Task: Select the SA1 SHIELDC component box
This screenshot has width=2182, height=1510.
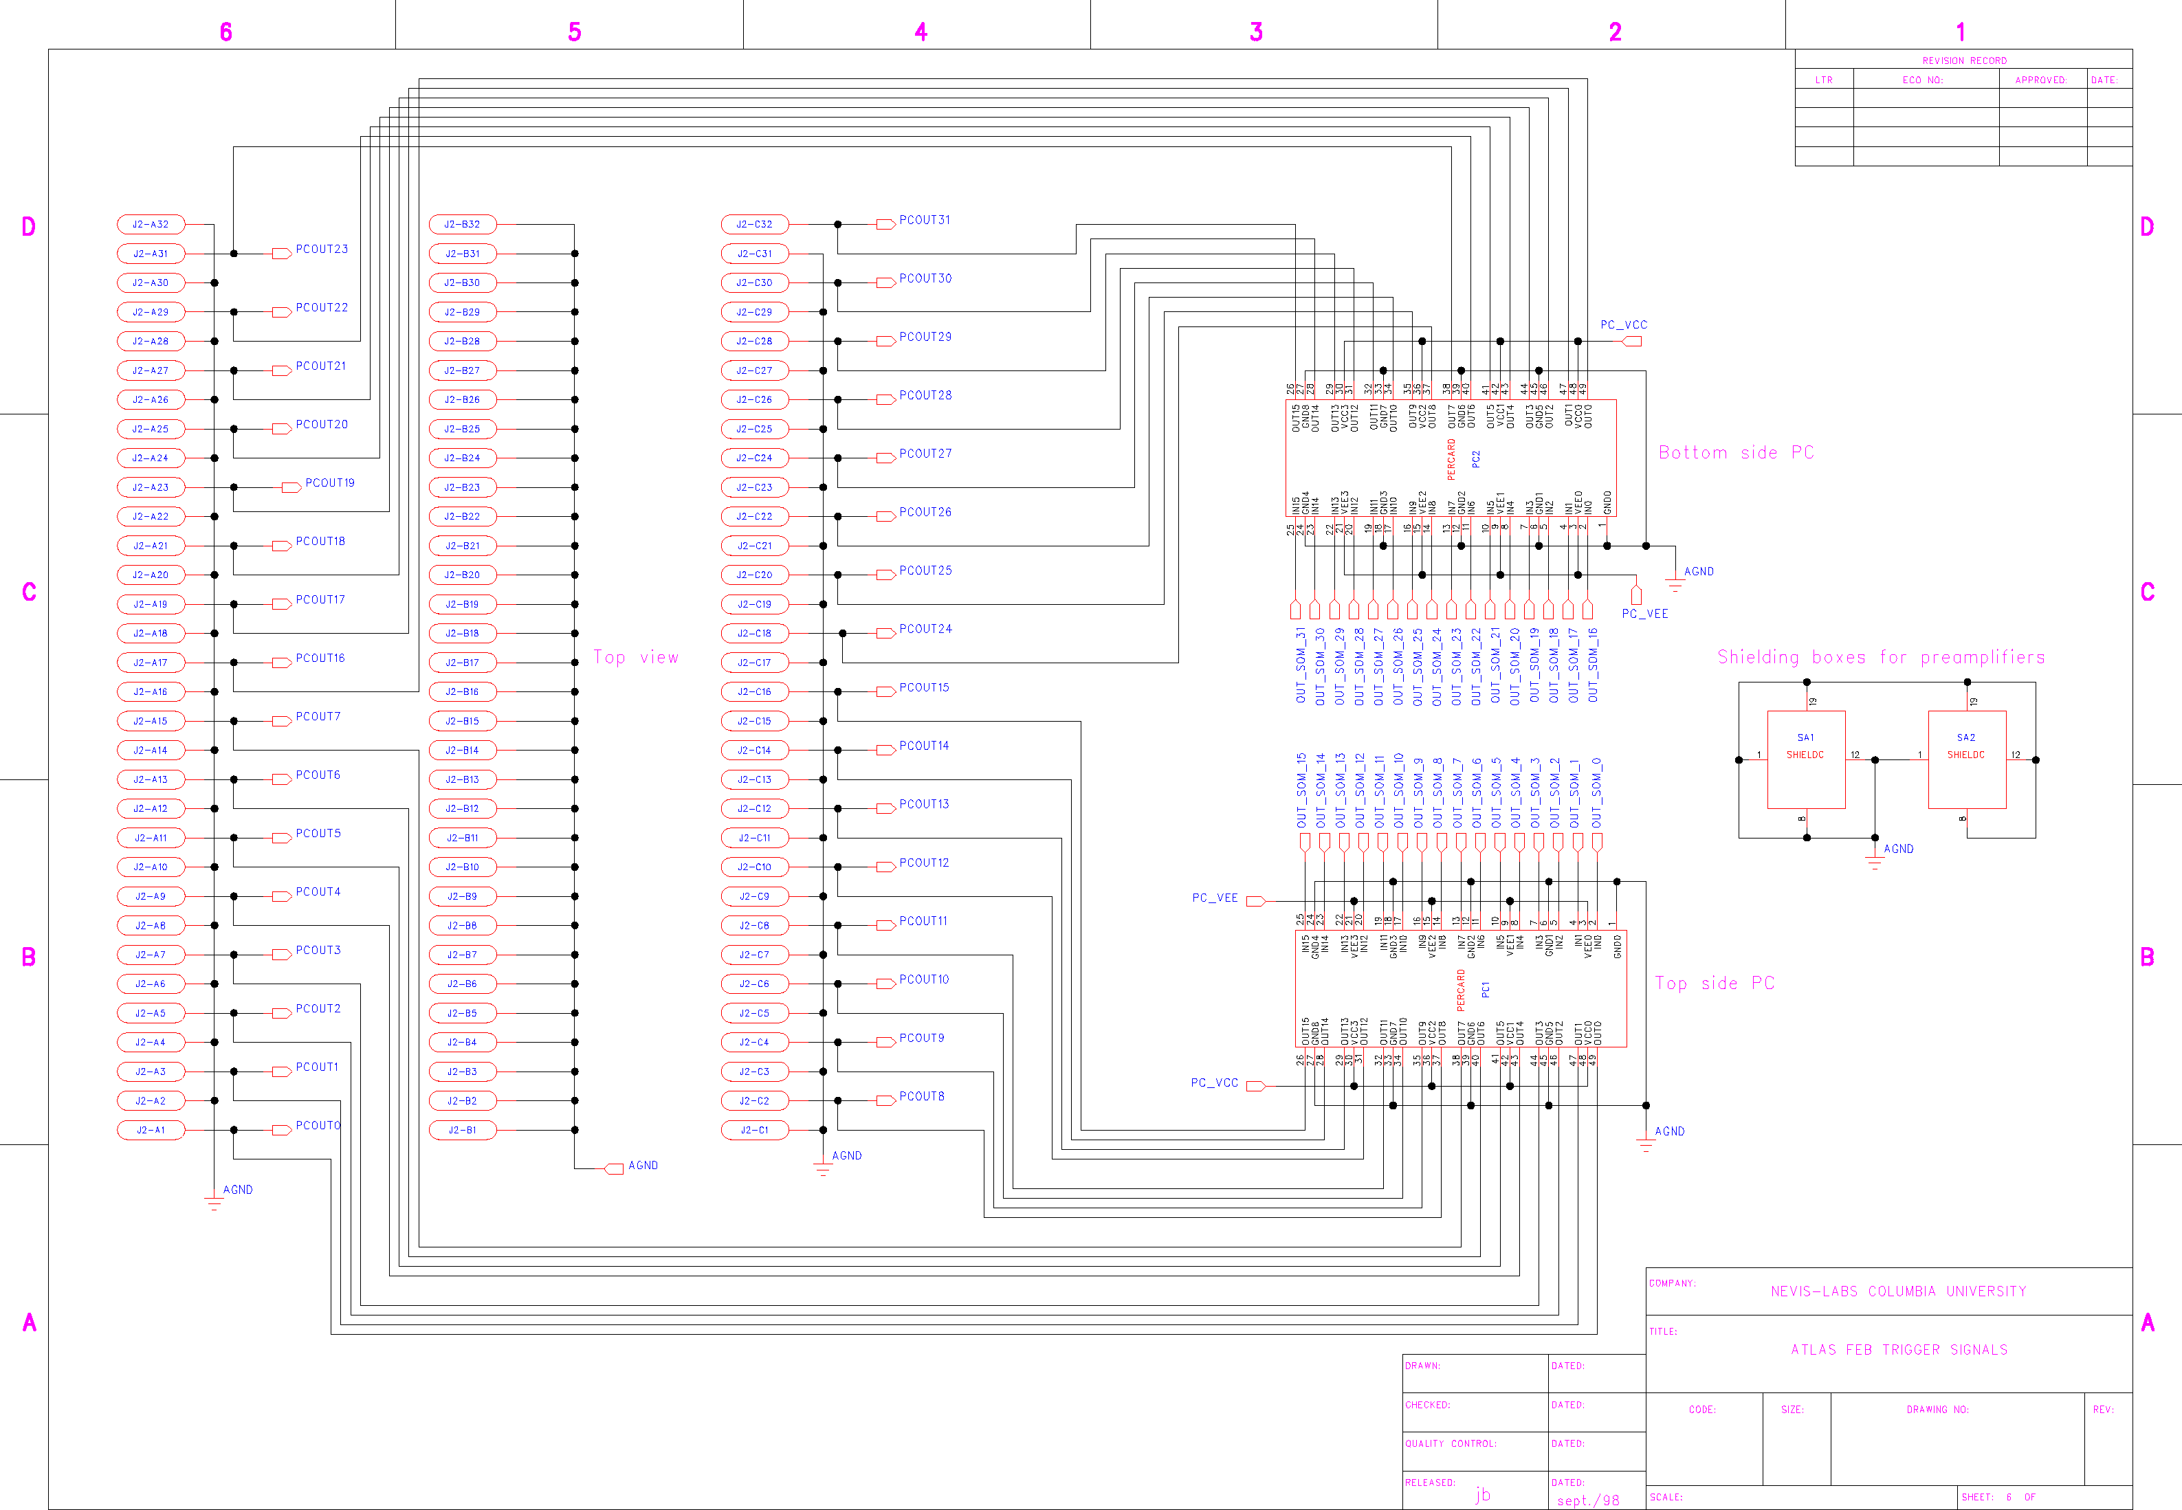Action: click(x=1805, y=759)
